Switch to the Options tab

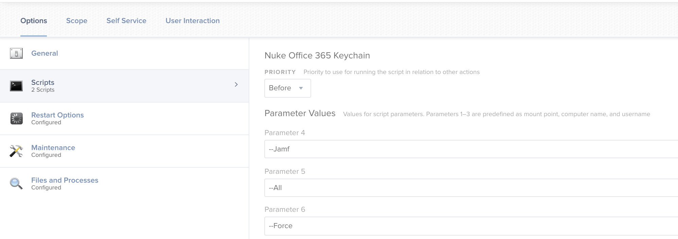coord(34,21)
